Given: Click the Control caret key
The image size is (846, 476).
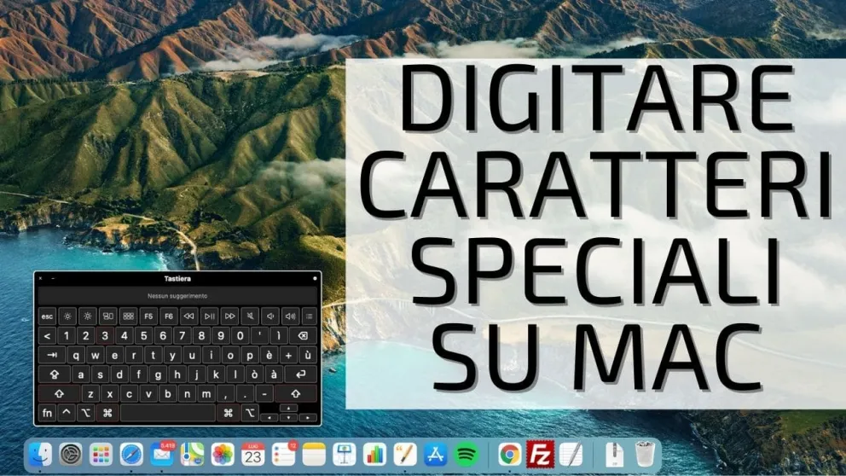Looking at the screenshot, I should [67, 413].
